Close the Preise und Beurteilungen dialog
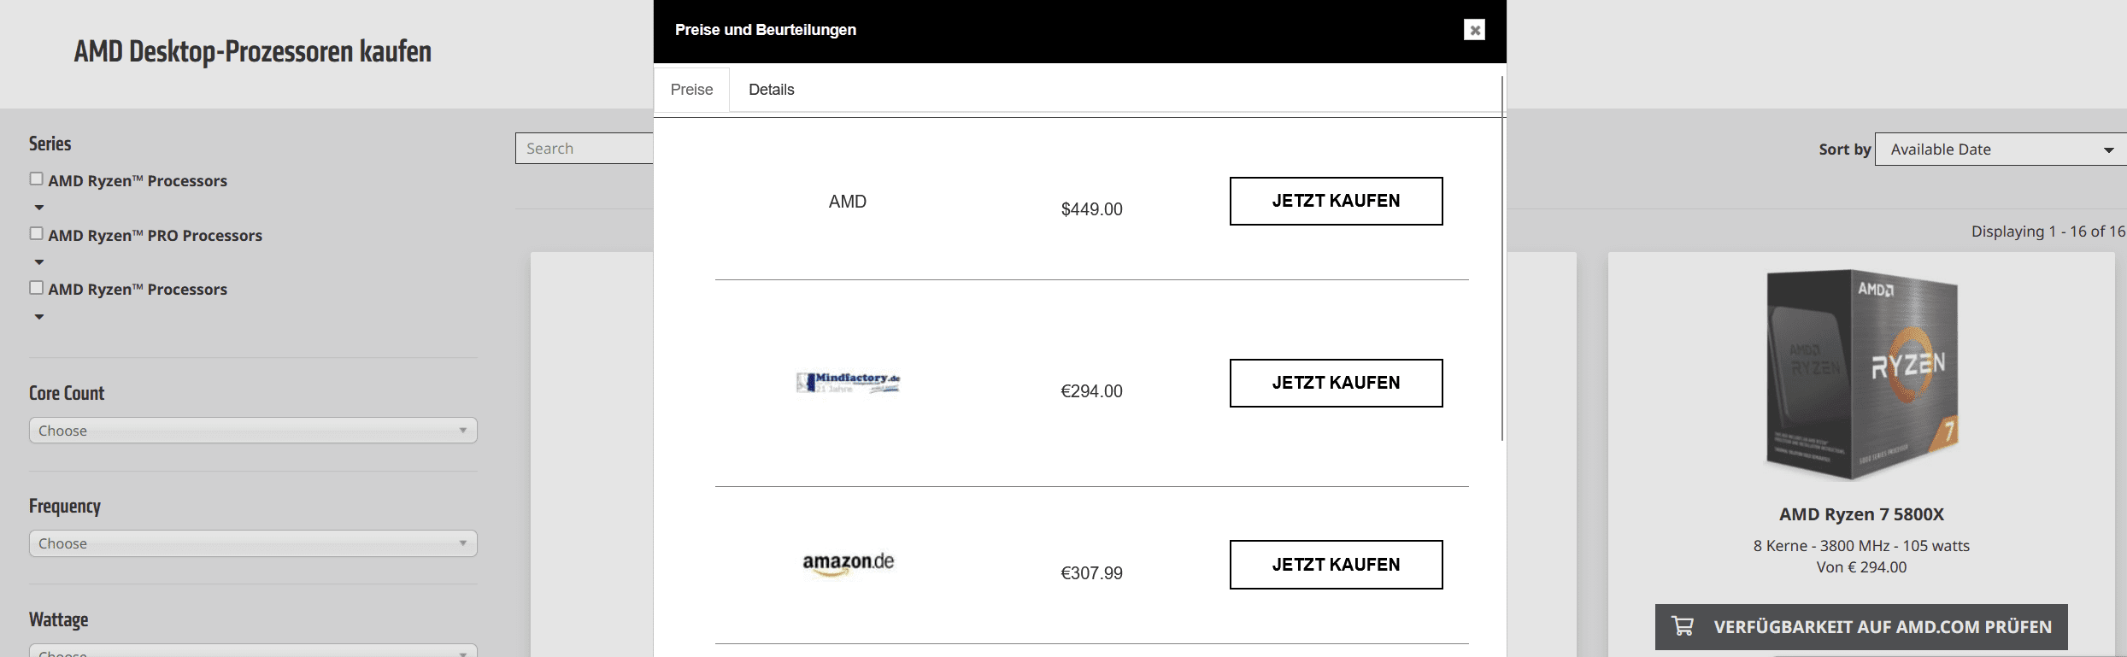The width and height of the screenshot is (2127, 657). click(1474, 30)
